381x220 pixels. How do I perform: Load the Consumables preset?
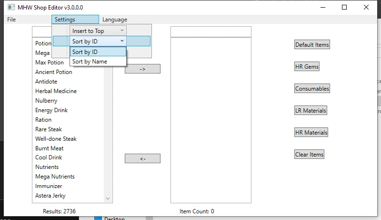pos(312,89)
